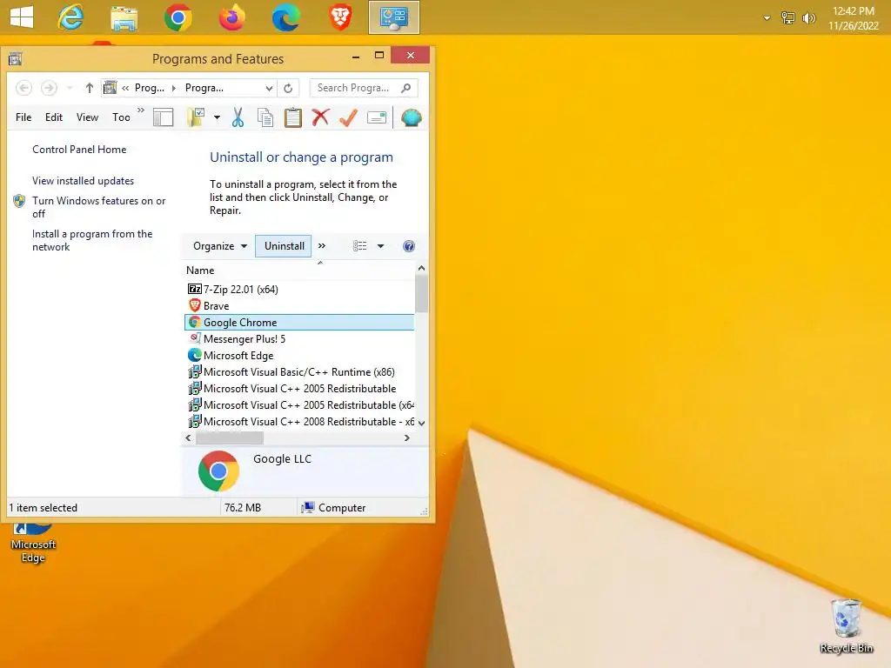Click the scroll down arrow in program list
Viewport: 891px width, 668px height.
422,423
